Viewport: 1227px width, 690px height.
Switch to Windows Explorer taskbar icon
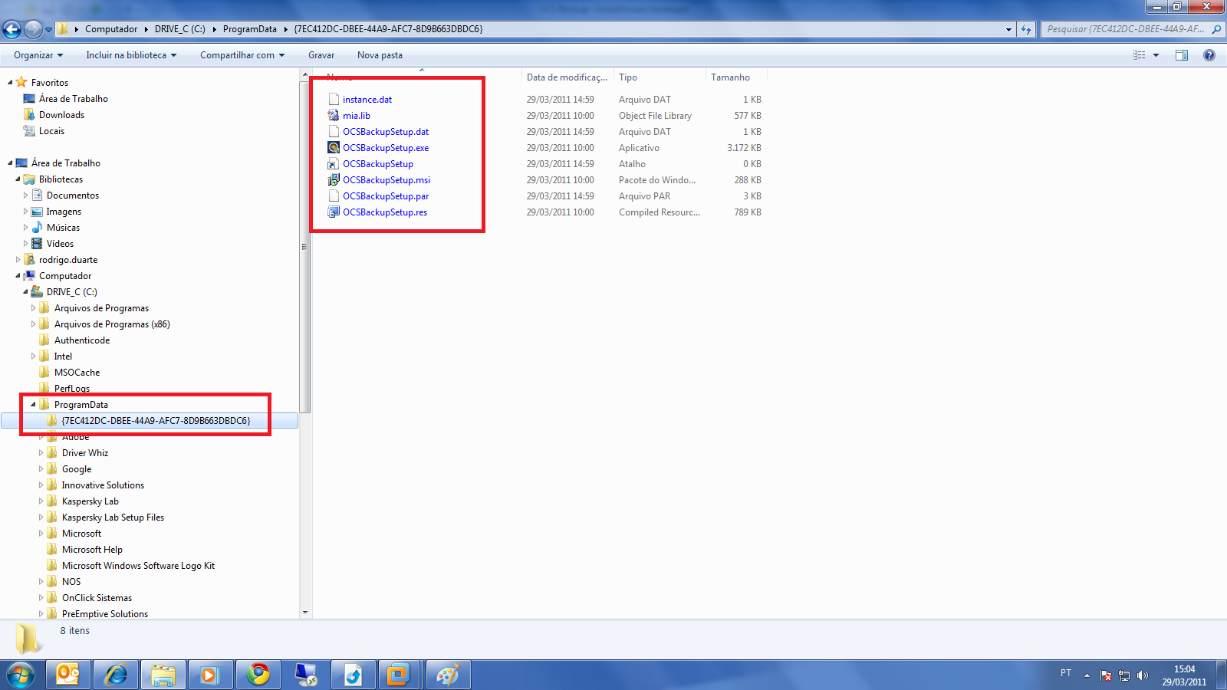click(x=163, y=675)
